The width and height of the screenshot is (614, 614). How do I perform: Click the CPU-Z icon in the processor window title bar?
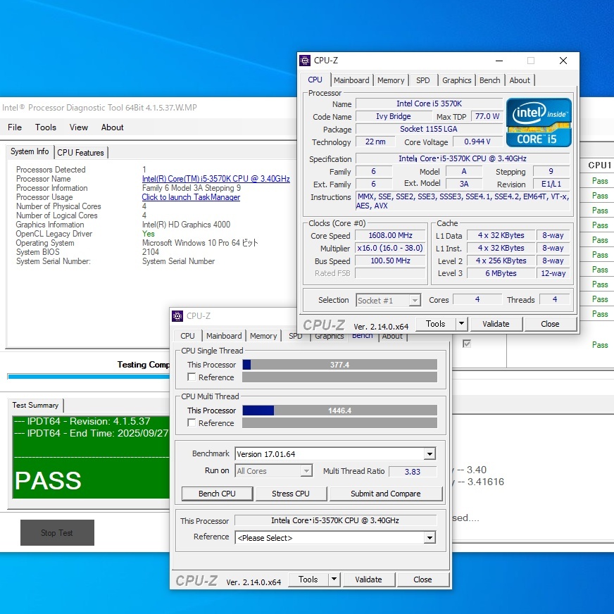coord(305,61)
